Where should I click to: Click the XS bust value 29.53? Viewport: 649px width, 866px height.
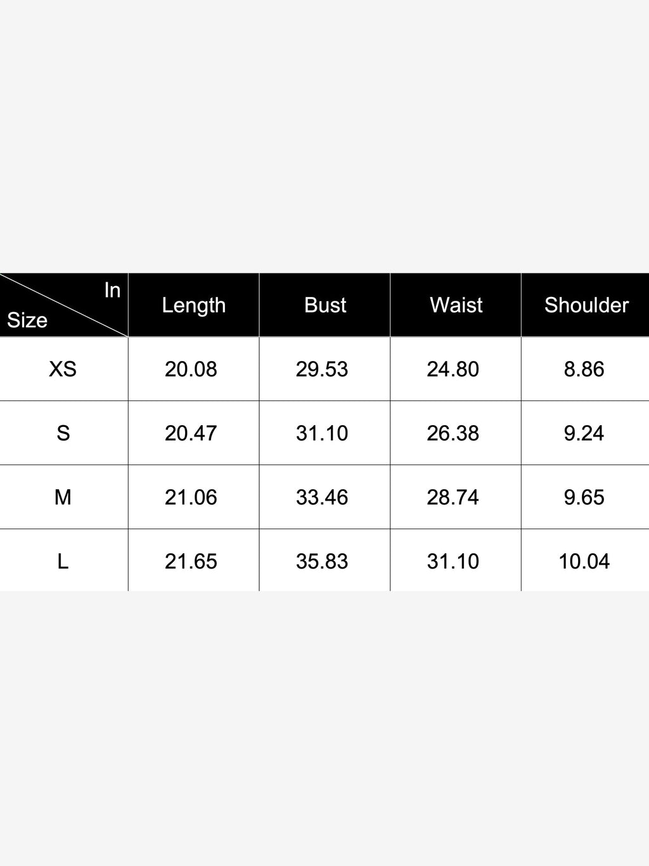click(x=322, y=369)
